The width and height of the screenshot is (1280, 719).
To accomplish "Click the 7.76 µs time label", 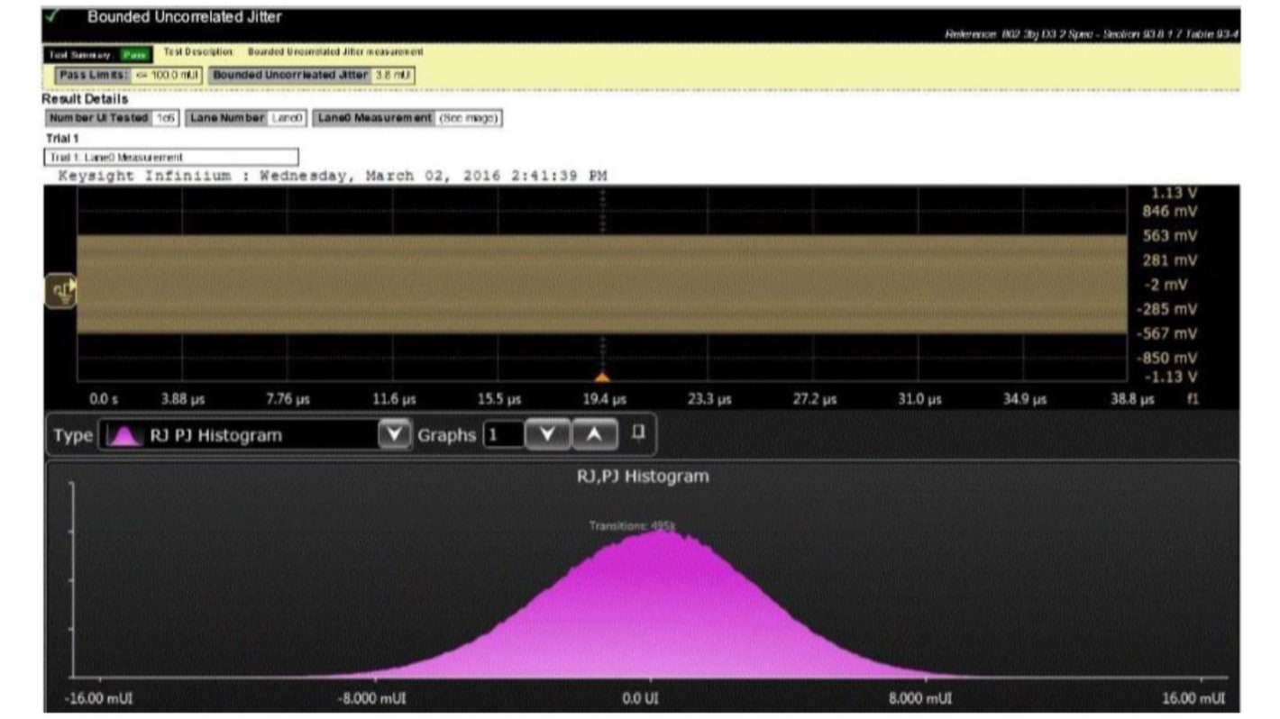I will [x=288, y=398].
